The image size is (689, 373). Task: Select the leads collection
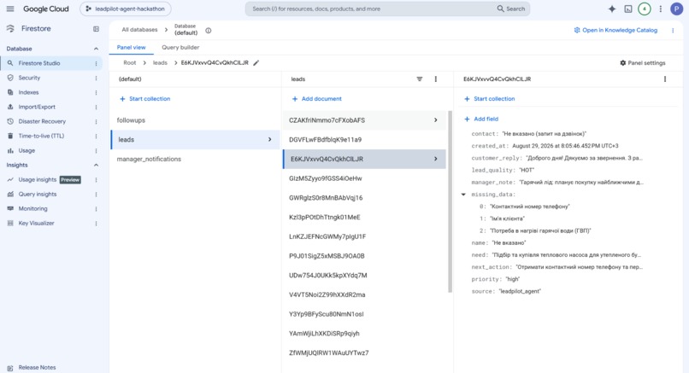click(195, 139)
